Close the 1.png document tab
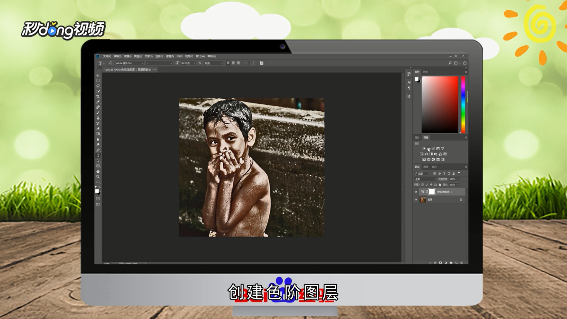 155,70
